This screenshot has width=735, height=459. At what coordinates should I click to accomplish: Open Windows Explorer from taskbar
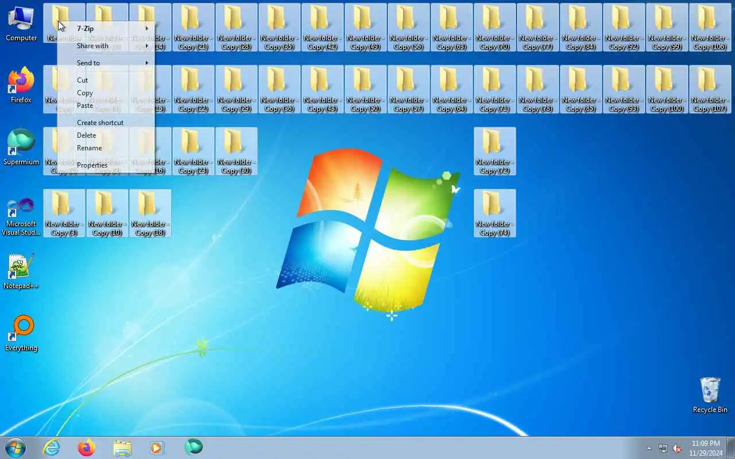[122, 448]
